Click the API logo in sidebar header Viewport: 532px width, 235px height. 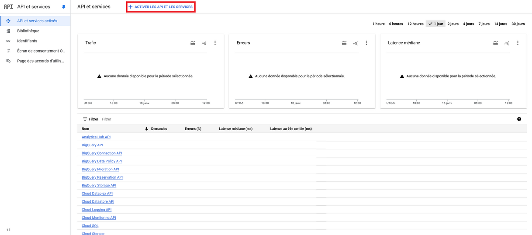[8, 7]
